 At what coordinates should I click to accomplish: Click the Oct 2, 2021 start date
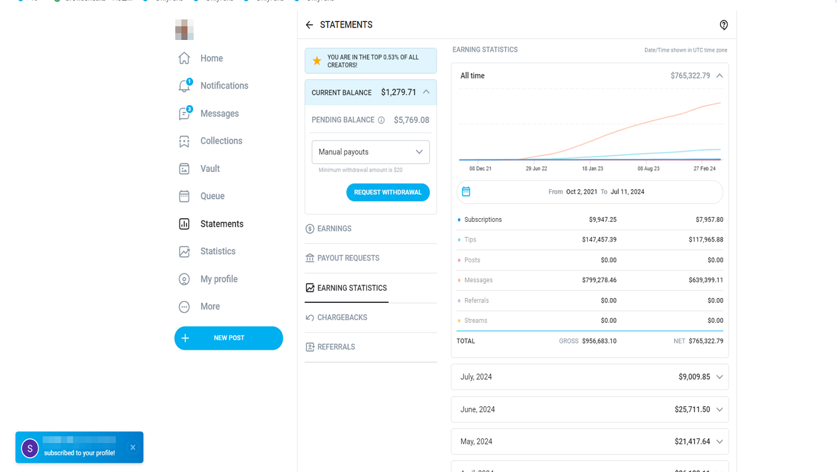[582, 192]
